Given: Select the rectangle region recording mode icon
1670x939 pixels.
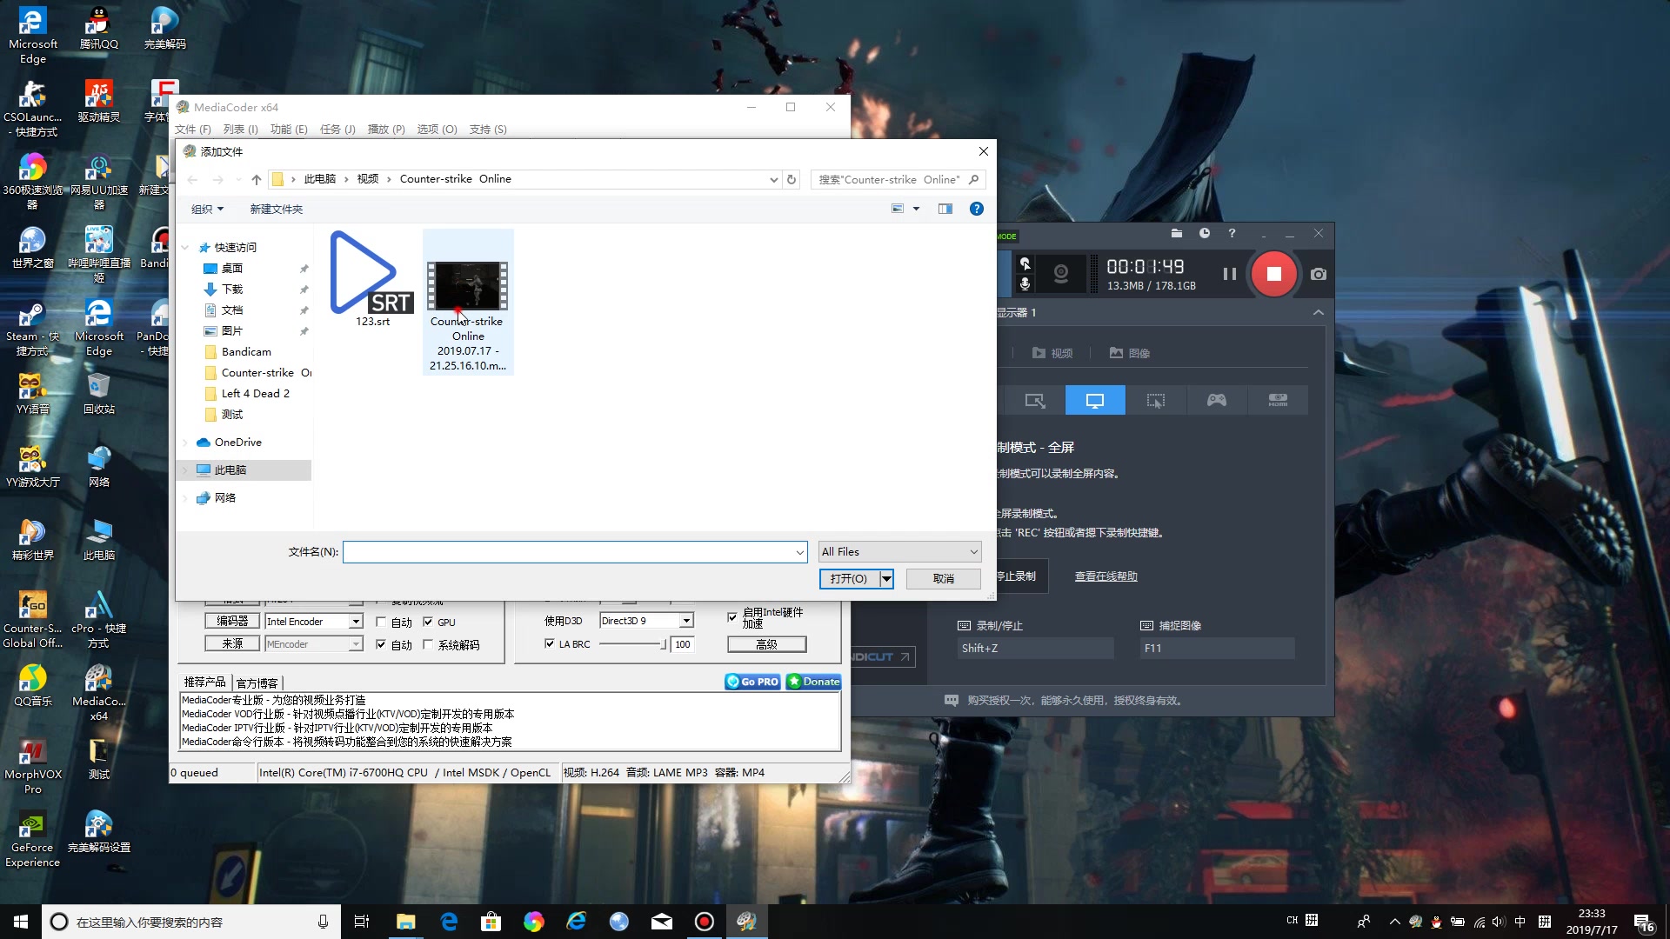Looking at the screenshot, I should (x=1157, y=400).
